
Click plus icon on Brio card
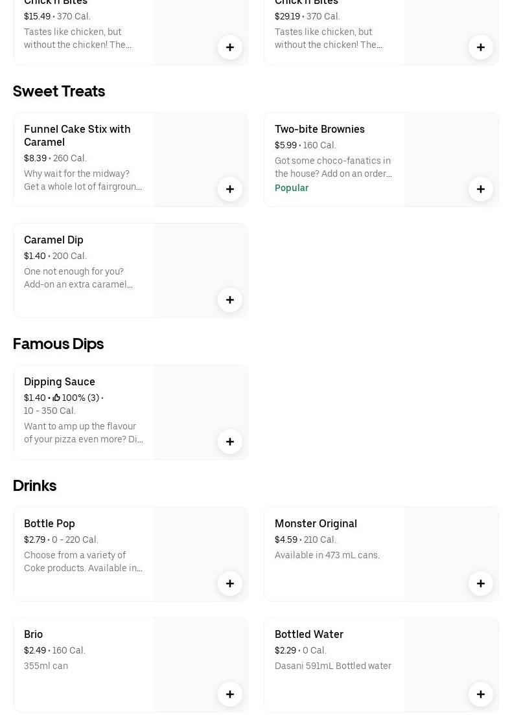[230, 694]
